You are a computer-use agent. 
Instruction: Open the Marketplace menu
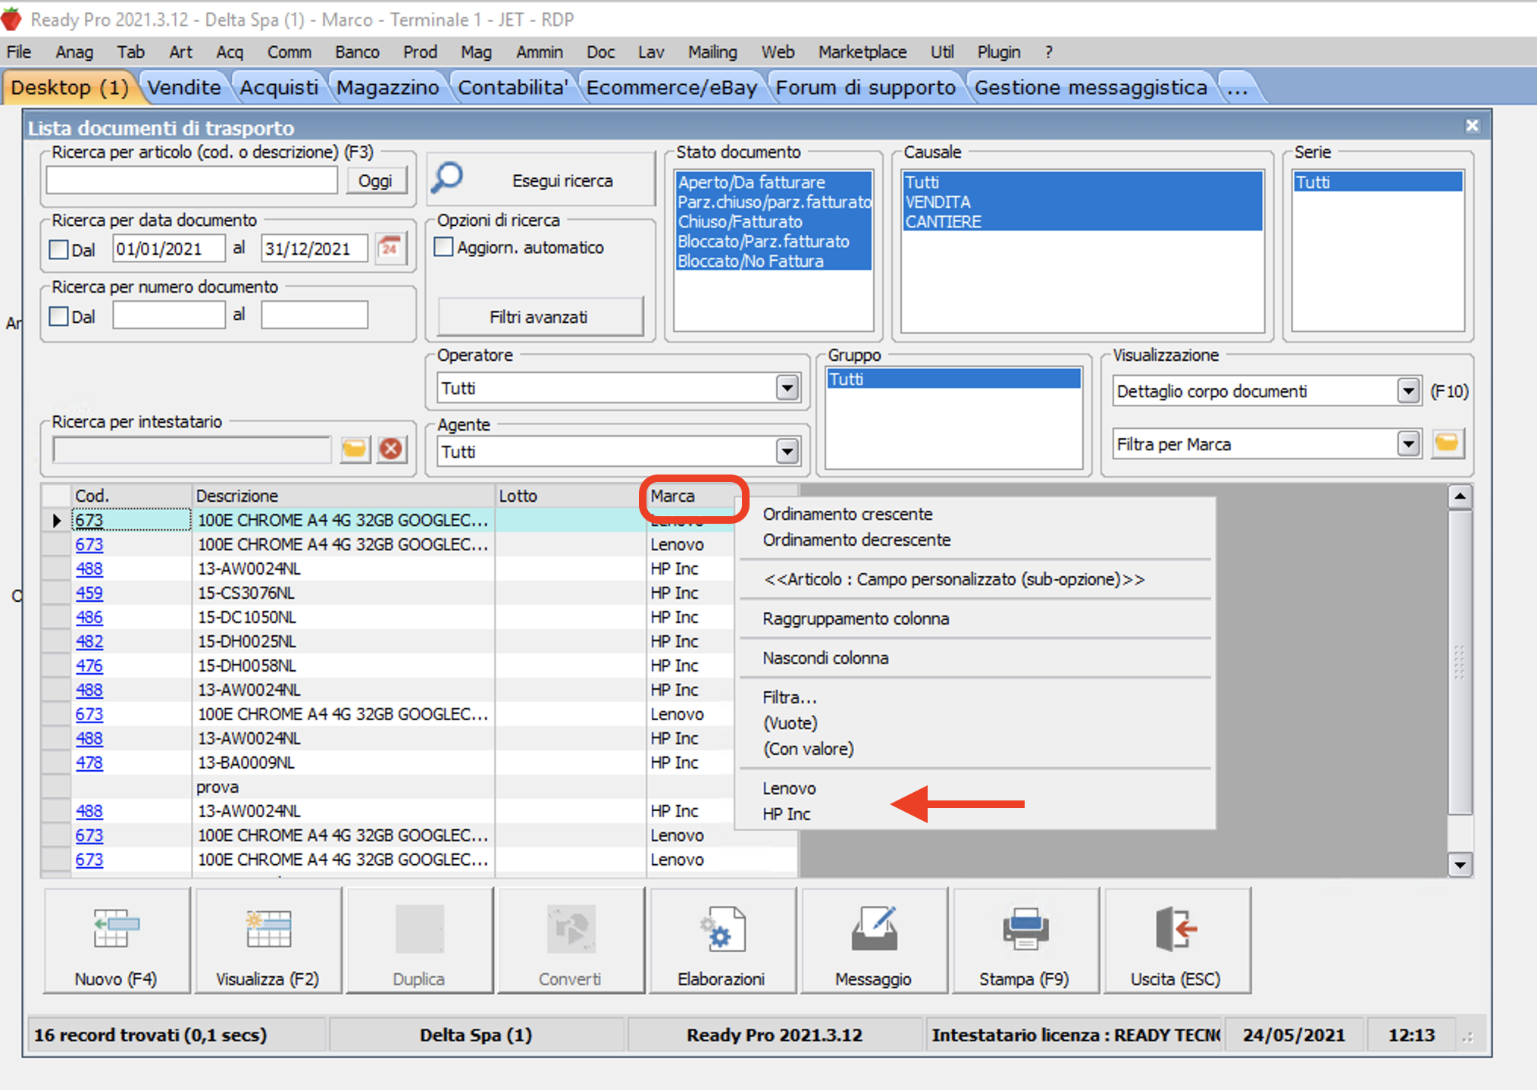click(x=862, y=52)
